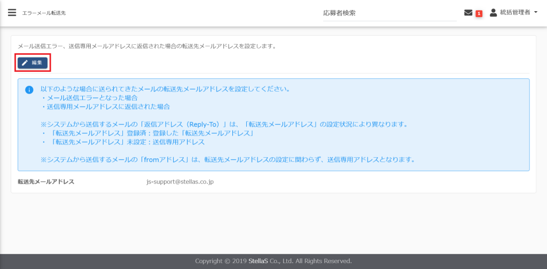Click the fromアドレス note line
The height and width of the screenshot is (269, 547).
pos(228,159)
